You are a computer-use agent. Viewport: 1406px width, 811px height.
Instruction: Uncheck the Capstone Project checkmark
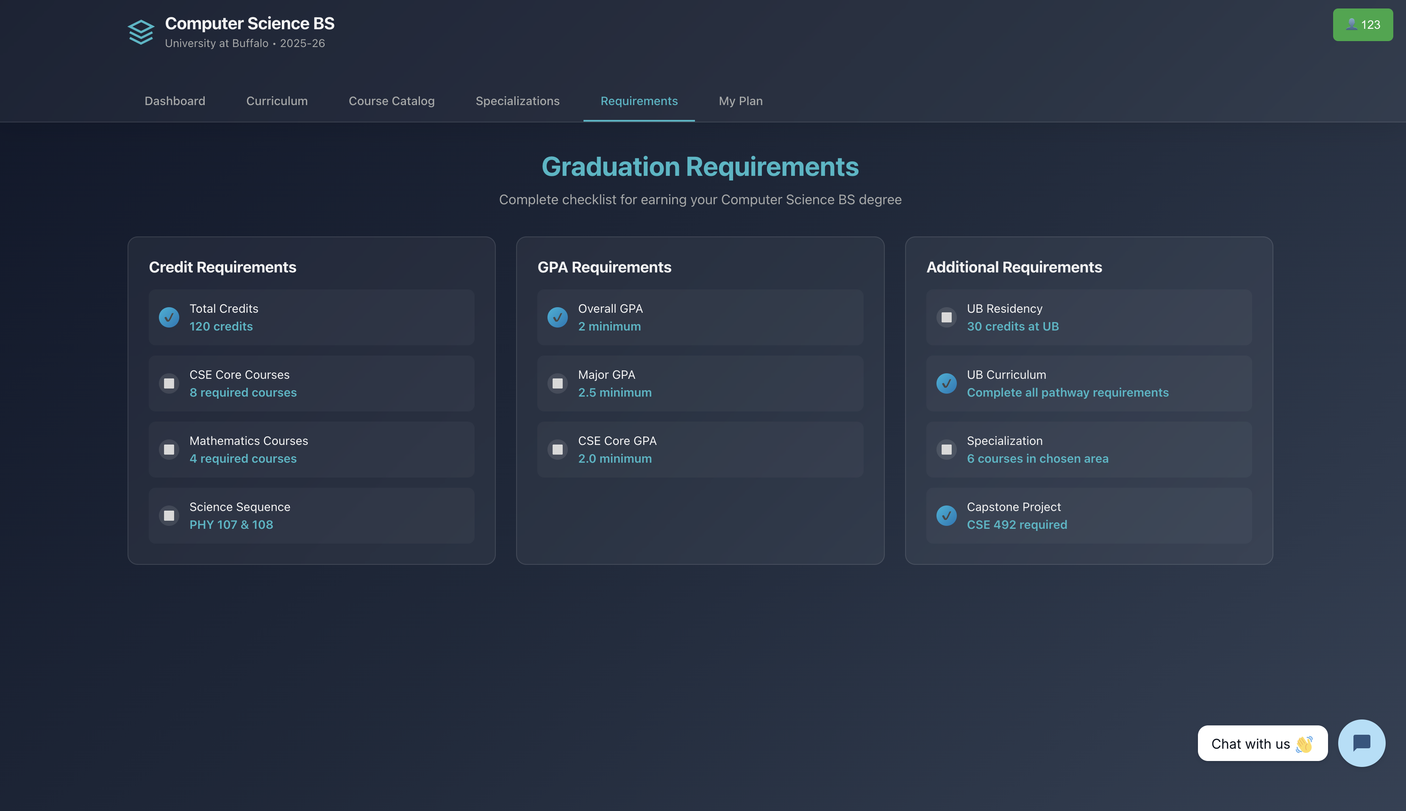pyautogui.click(x=946, y=516)
